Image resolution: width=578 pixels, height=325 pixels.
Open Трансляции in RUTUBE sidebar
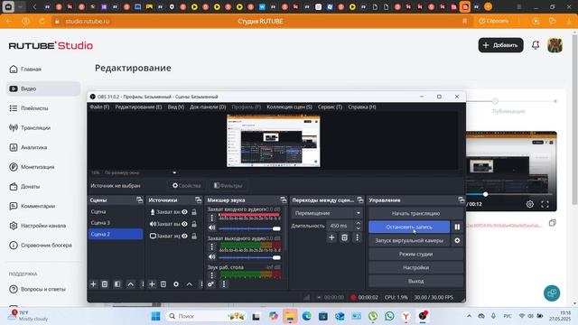[x=43, y=128]
